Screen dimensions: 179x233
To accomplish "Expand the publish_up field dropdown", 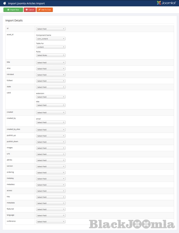I will (51, 136).
